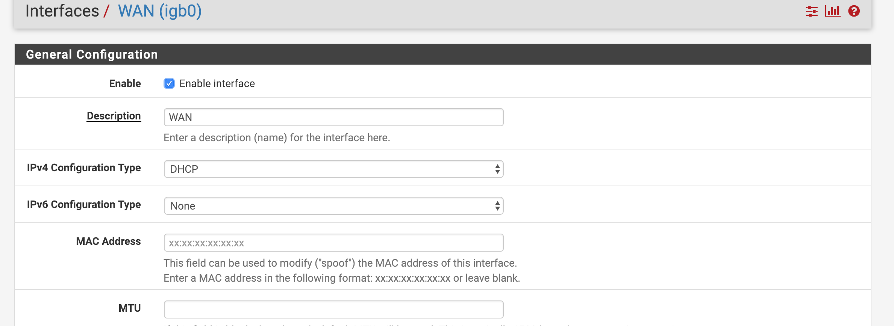894x326 pixels.
Task: Click the IPv6 Configuration Type label
Action: 84,205
